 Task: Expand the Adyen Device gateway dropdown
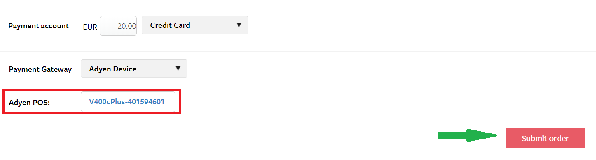pyautogui.click(x=134, y=69)
